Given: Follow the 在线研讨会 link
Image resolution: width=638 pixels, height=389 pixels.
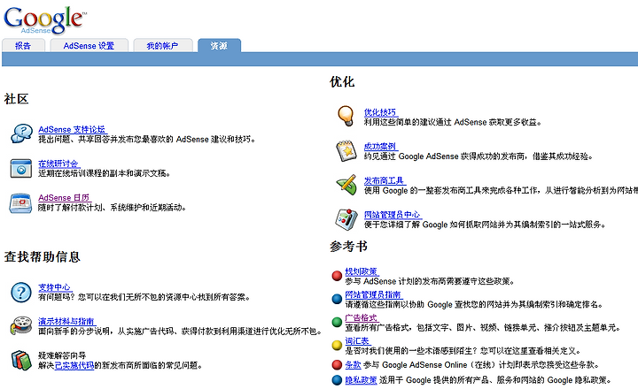Looking at the screenshot, I should pos(58,164).
